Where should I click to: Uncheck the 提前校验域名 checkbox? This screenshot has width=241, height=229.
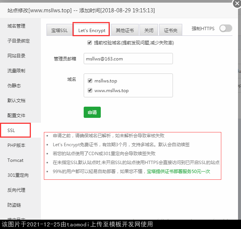90,43
